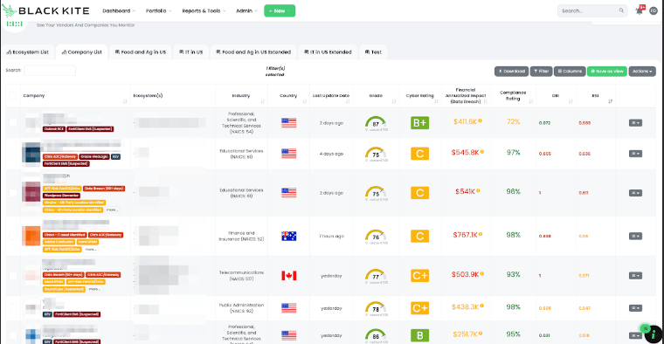The height and width of the screenshot is (344, 664).
Task: Sort by Company column sort arrows
Action: [125, 101]
